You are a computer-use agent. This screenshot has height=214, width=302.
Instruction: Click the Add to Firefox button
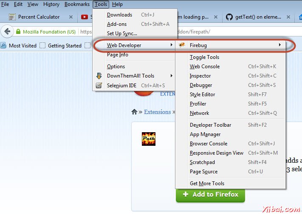(210, 195)
